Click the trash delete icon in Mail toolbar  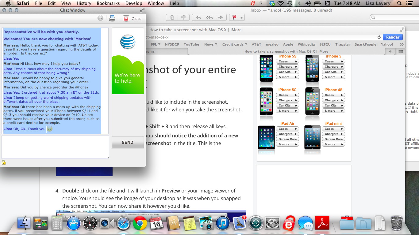click(172, 17)
